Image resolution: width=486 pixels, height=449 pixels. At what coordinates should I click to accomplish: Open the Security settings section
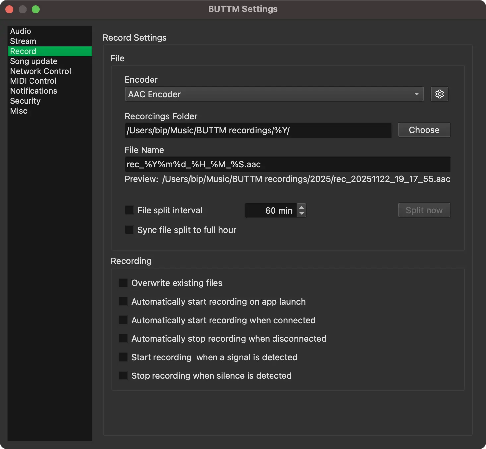25,101
